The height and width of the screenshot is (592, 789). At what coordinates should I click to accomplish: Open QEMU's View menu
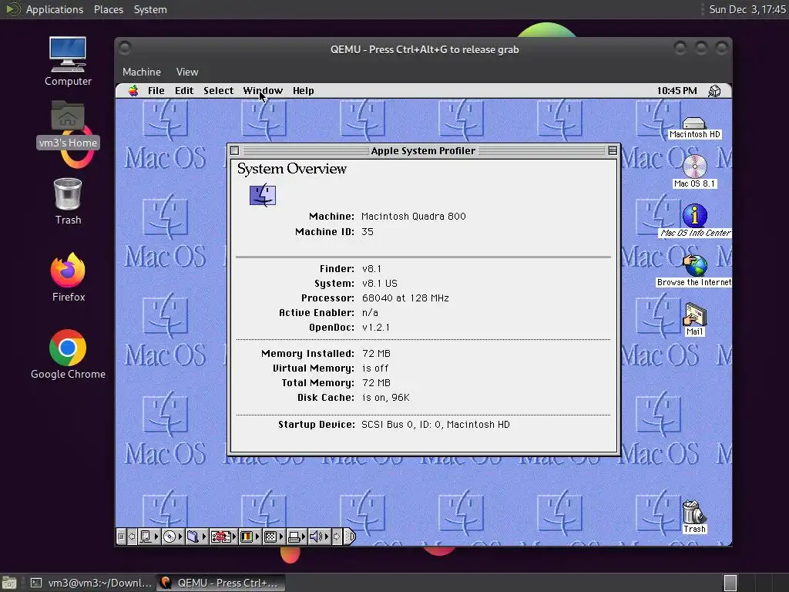[187, 72]
